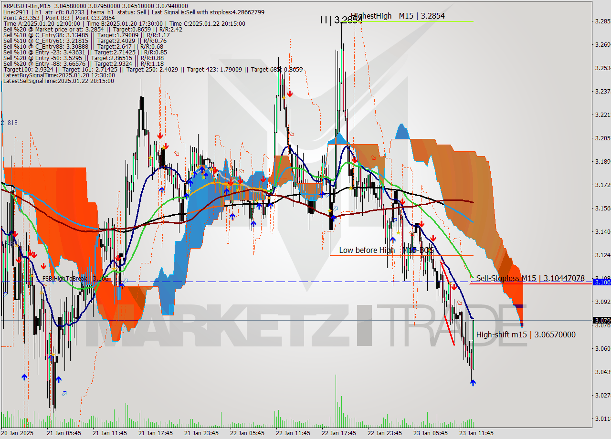This screenshot has width=611, height=439.
Task: Select the 'HighestHigh M15 | 3.2854' label
Action: tap(398, 16)
